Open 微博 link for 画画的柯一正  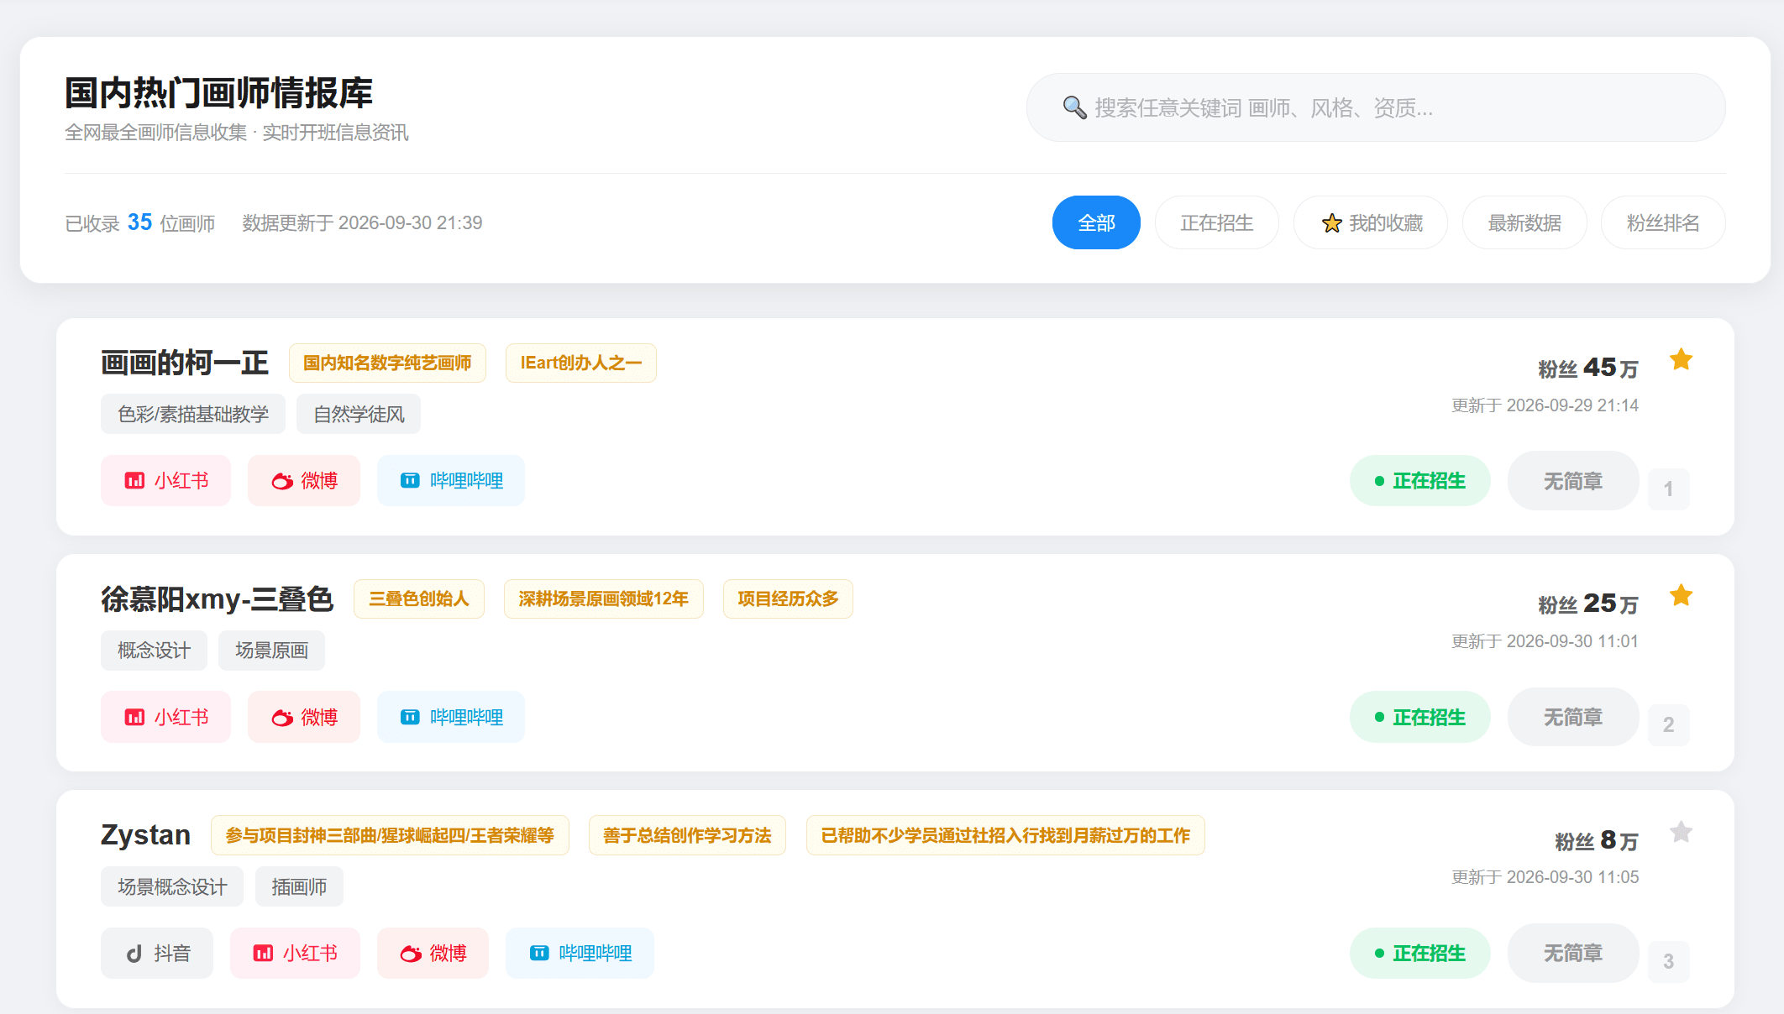point(304,481)
